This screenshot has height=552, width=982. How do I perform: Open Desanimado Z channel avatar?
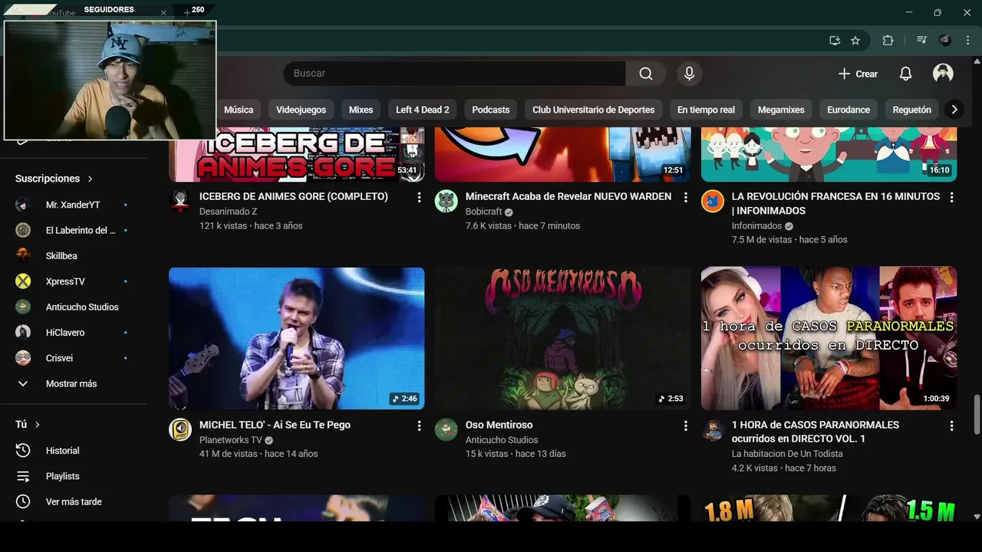pyautogui.click(x=180, y=201)
